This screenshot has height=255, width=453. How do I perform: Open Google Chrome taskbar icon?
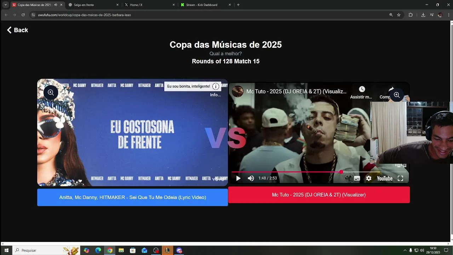click(x=110, y=250)
